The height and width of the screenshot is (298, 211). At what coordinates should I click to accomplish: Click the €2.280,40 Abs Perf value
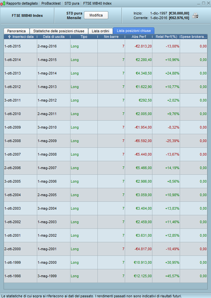pyautogui.click(x=144, y=60)
